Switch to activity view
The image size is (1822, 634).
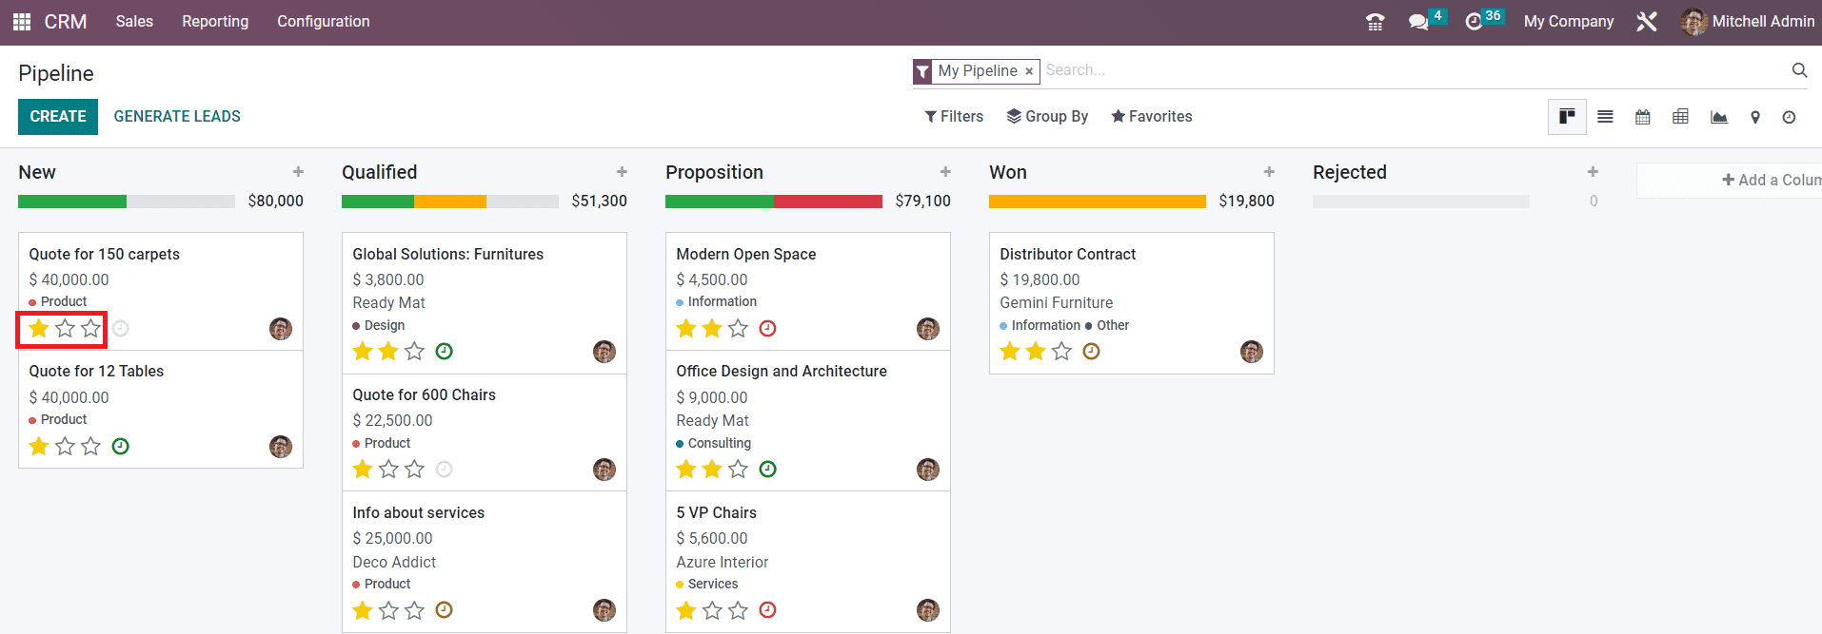point(1790,117)
